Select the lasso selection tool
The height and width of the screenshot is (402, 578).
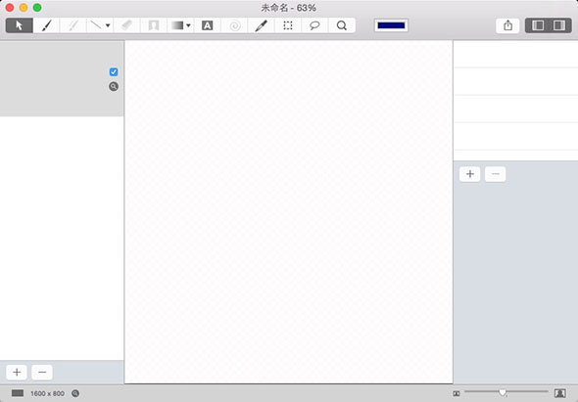314,25
